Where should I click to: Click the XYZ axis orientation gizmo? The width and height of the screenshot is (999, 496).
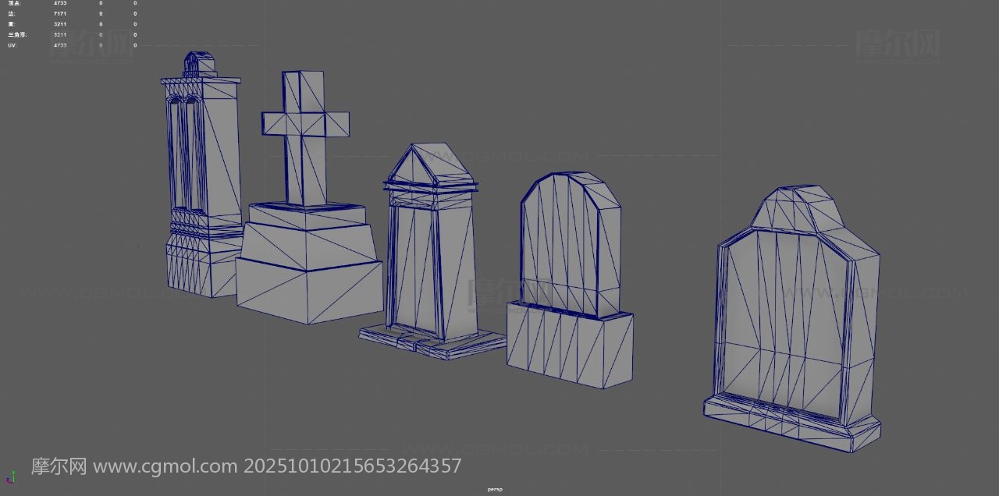[x=10, y=477]
